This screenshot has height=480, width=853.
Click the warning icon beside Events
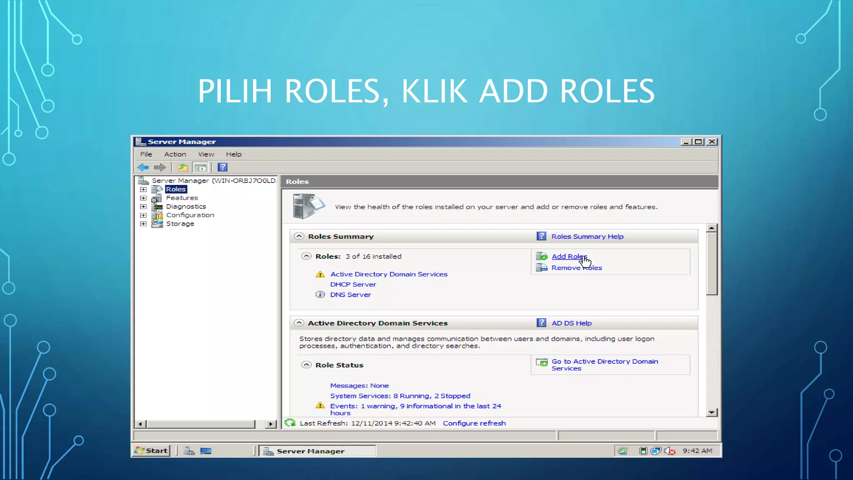(320, 405)
